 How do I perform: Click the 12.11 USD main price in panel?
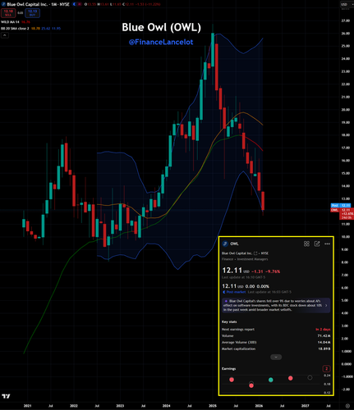coord(236,271)
